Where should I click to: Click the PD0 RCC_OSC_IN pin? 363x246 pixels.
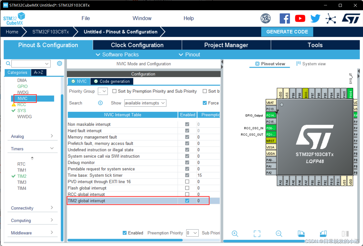271,128
